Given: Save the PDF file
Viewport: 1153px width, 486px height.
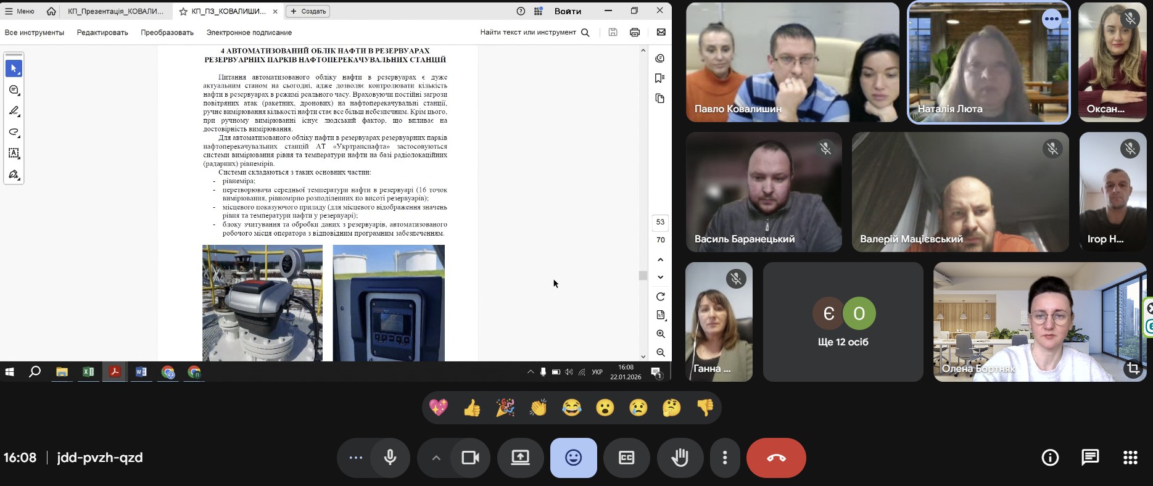Looking at the screenshot, I should click(613, 32).
